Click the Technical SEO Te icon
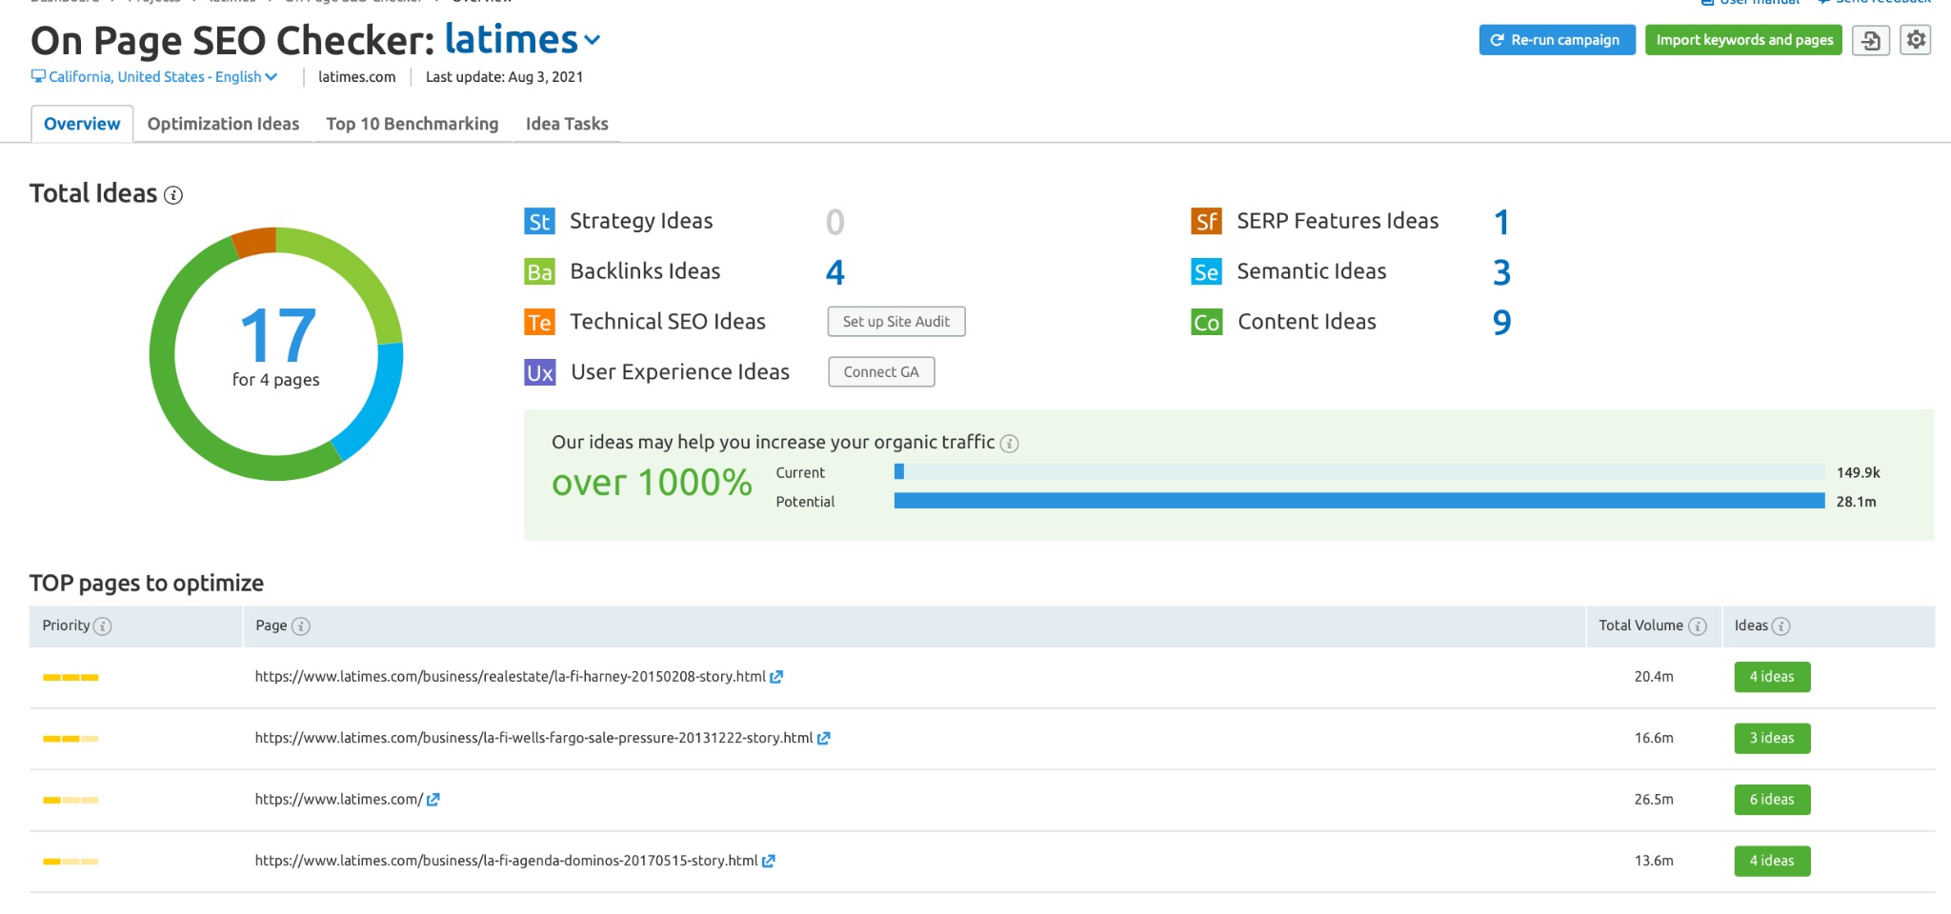Image resolution: width=1951 pixels, height=914 pixels. tap(539, 323)
